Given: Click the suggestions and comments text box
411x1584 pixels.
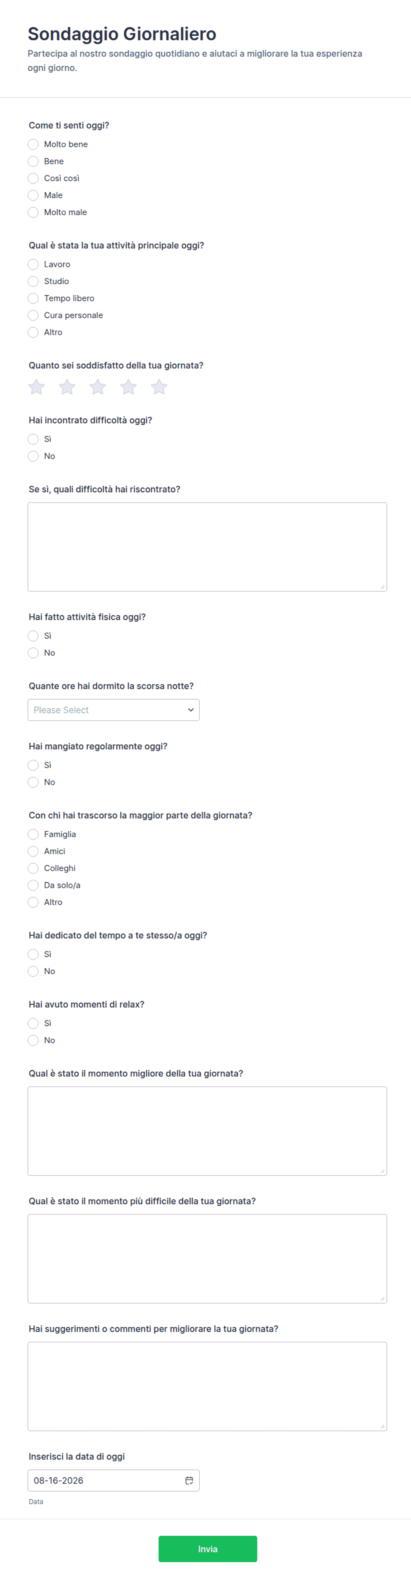Looking at the screenshot, I should [x=207, y=1386].
